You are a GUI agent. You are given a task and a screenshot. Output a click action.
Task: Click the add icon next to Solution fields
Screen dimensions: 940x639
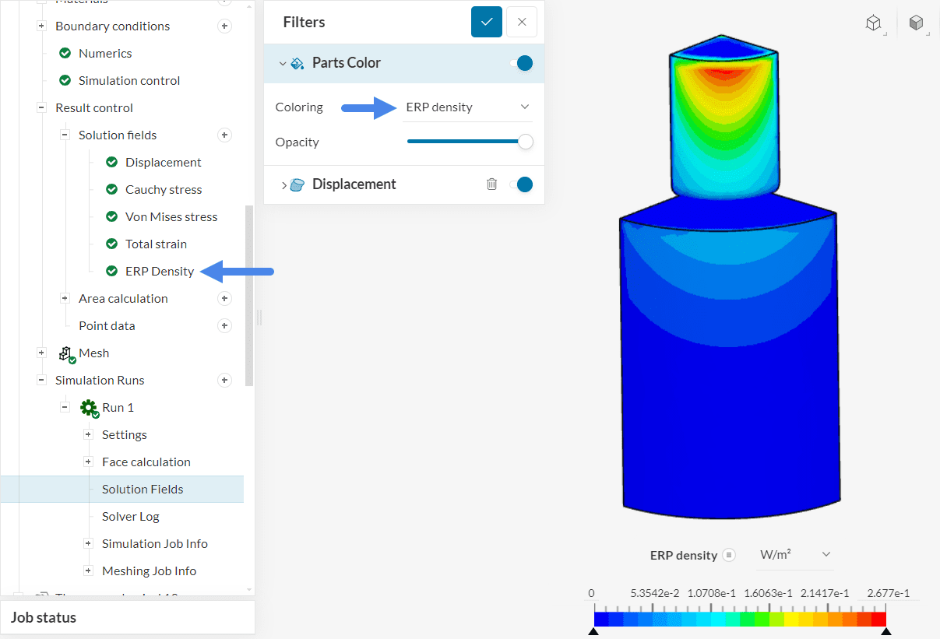coord(224,135)
